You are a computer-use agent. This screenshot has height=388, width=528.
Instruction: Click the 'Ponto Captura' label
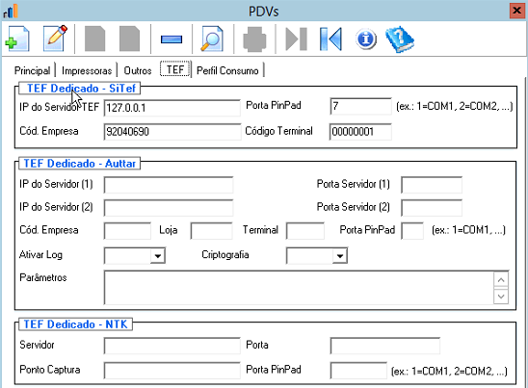tap(50, 370)
